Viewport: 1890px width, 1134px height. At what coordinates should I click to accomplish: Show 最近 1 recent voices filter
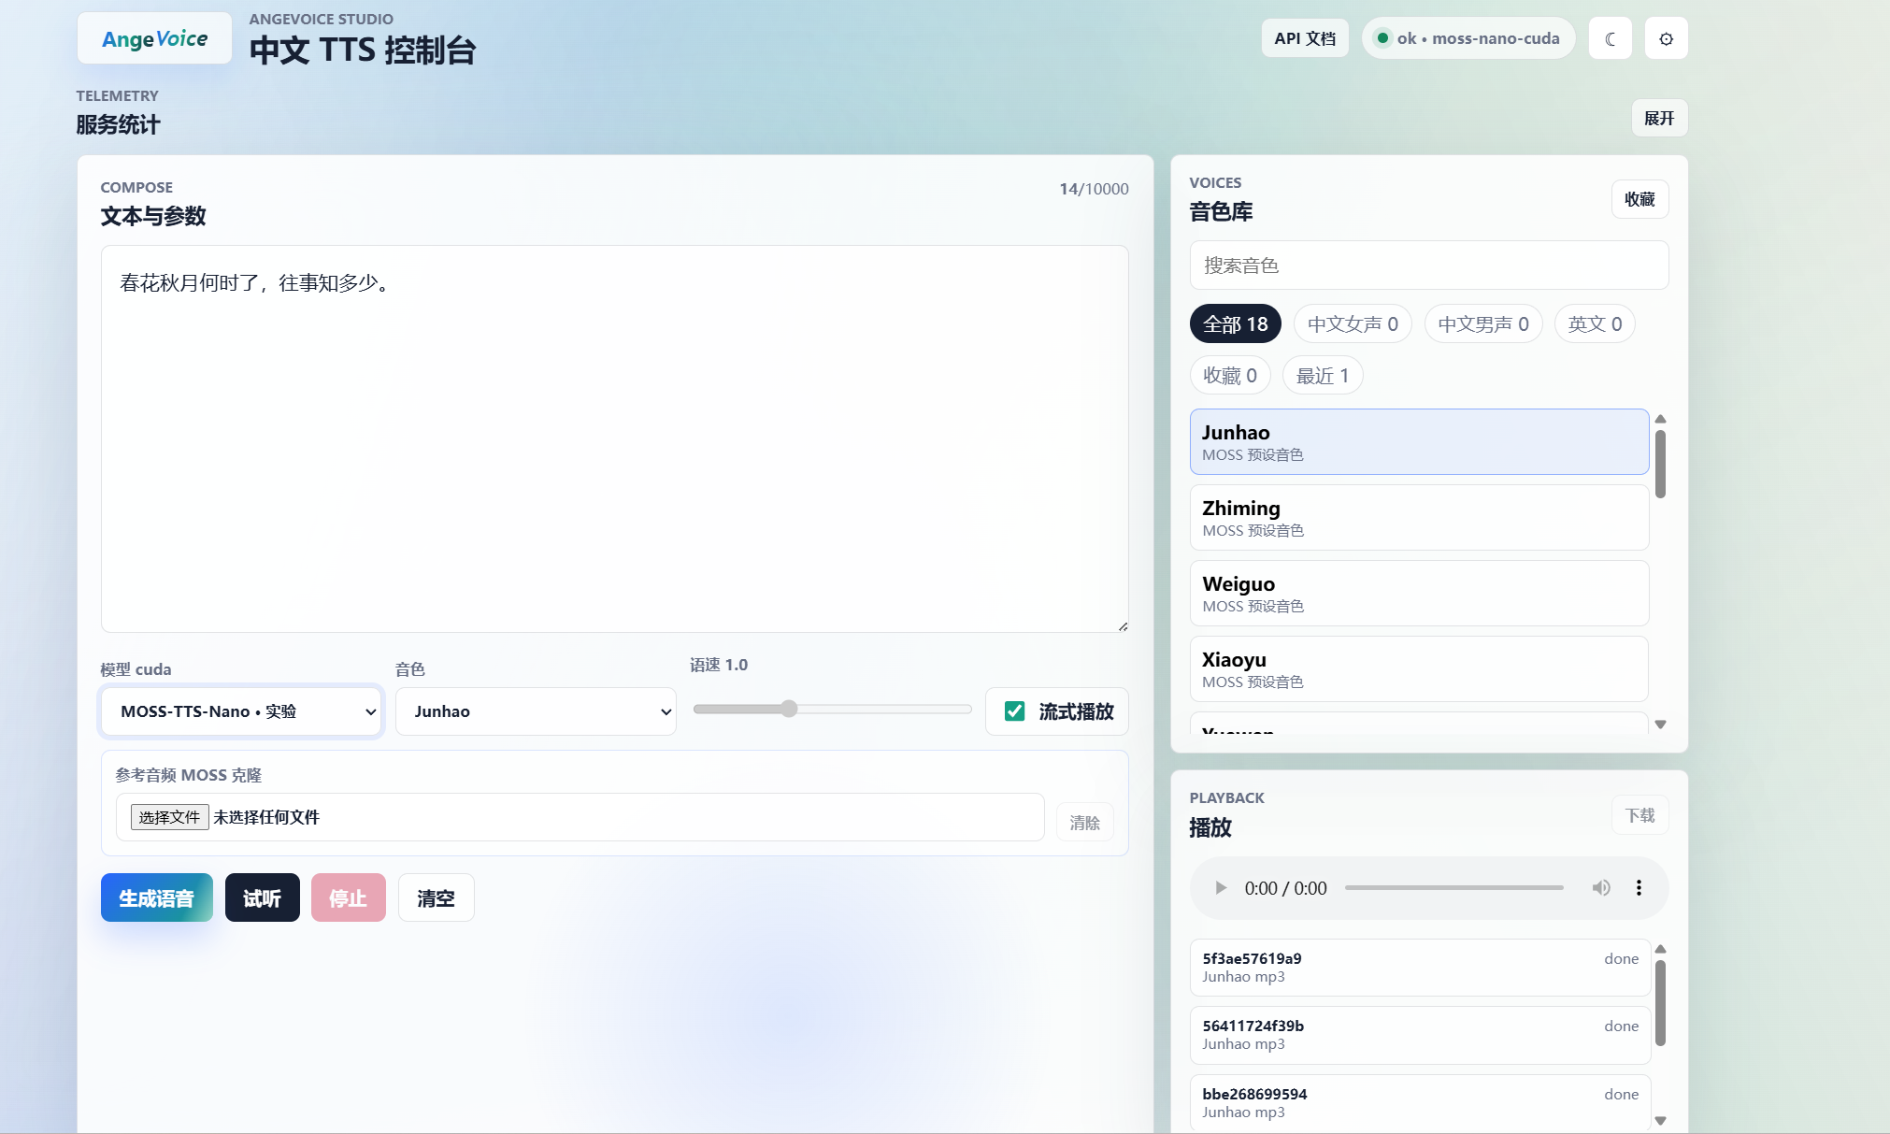click(x=1323, y=376)
